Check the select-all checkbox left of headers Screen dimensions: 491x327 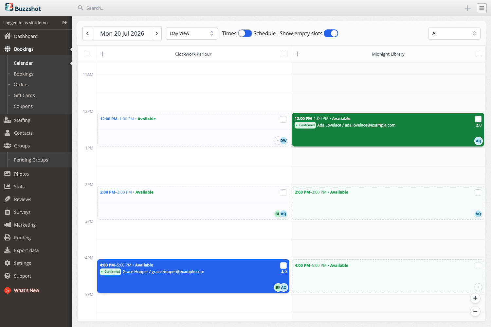[x=87, y=54]
